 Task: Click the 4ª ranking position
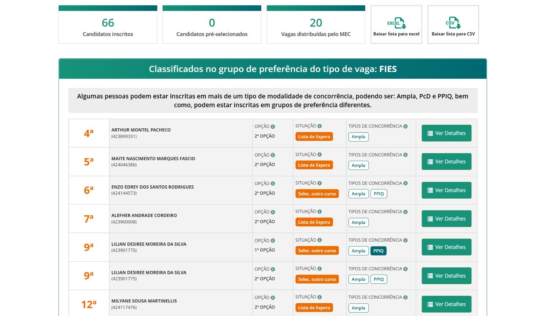coord(89,133)
